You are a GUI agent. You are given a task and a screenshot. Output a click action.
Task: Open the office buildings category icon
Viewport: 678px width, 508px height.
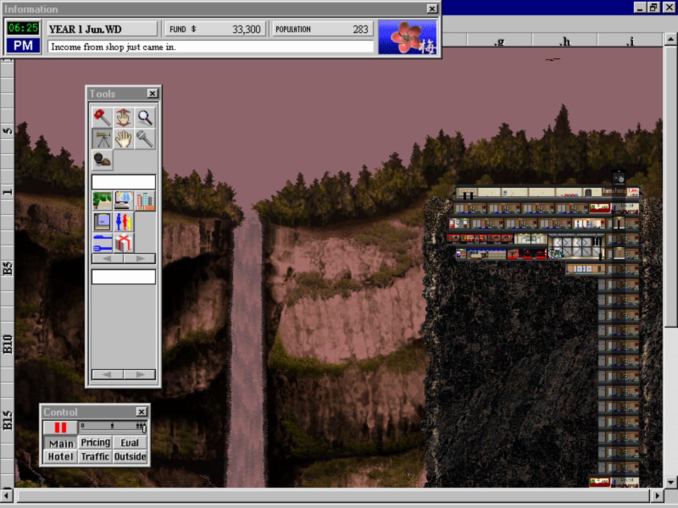(x=145, y=201)
